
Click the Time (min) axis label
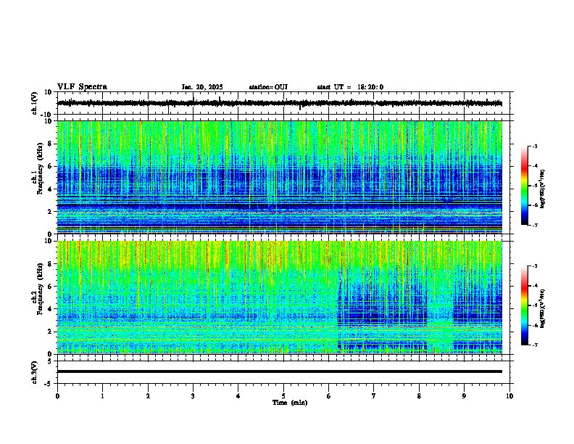click(290, 403)
